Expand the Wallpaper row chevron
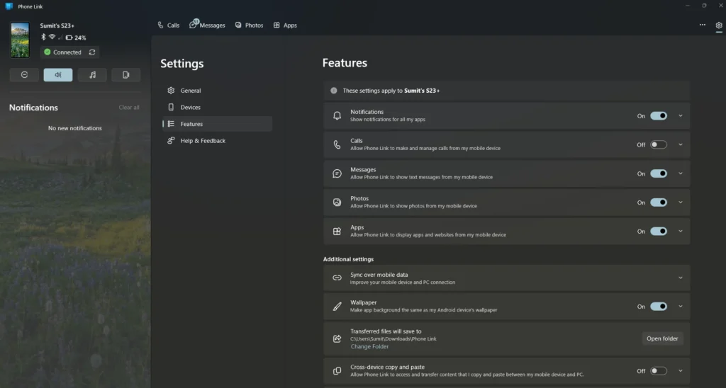 click(x=680, y=306)
